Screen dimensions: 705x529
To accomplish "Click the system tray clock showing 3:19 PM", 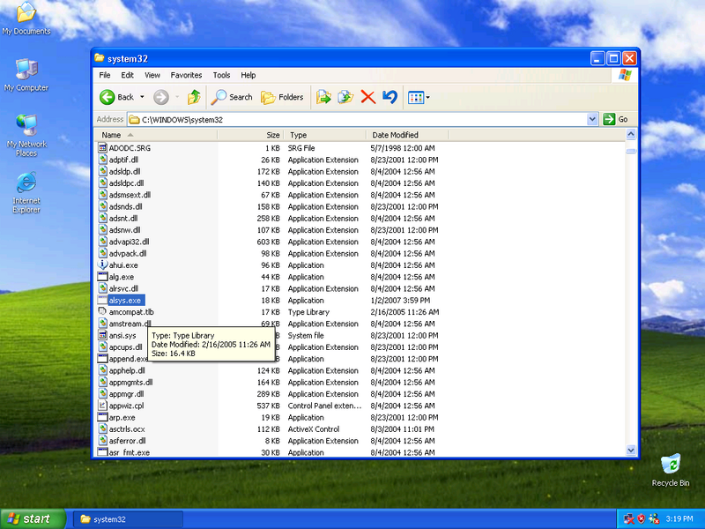I will pyautogui.click(x=679, y=519).
